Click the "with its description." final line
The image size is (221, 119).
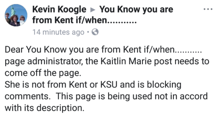point(45,108)
